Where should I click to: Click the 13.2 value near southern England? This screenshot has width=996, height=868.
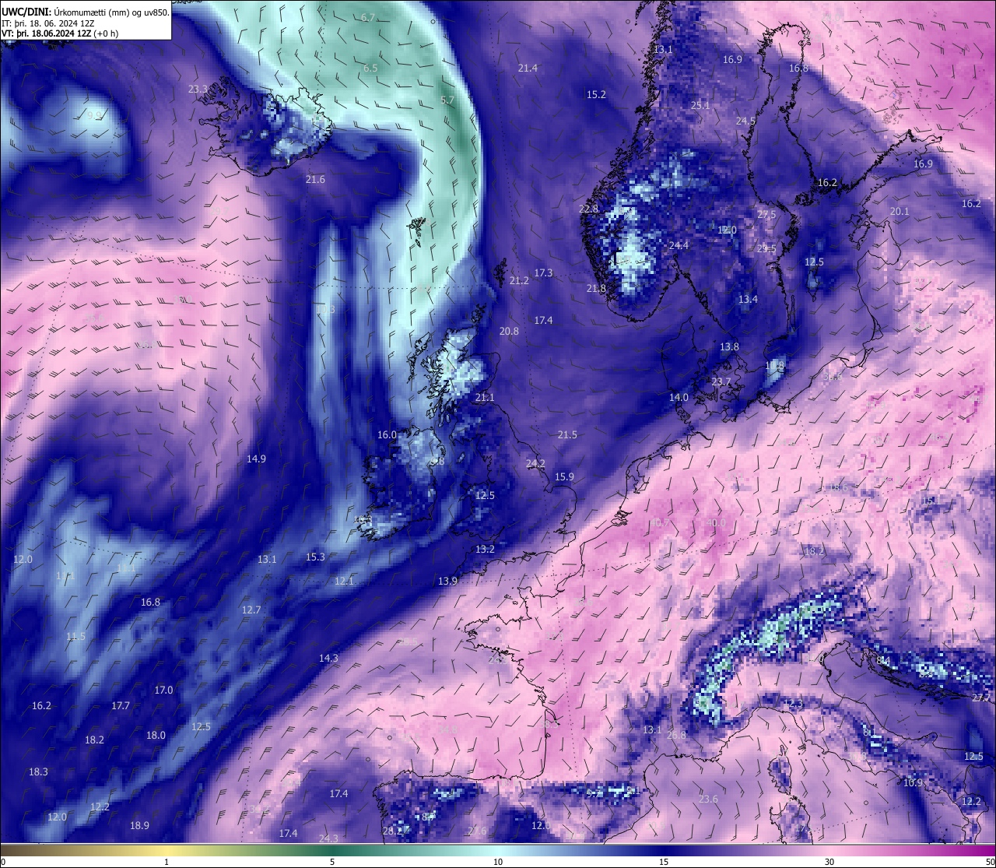click(485, 550)
